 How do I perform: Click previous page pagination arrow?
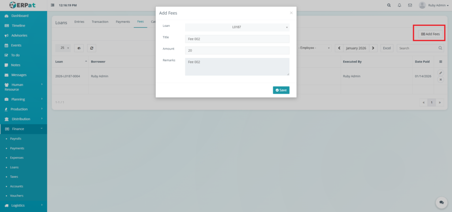point(423,102)
